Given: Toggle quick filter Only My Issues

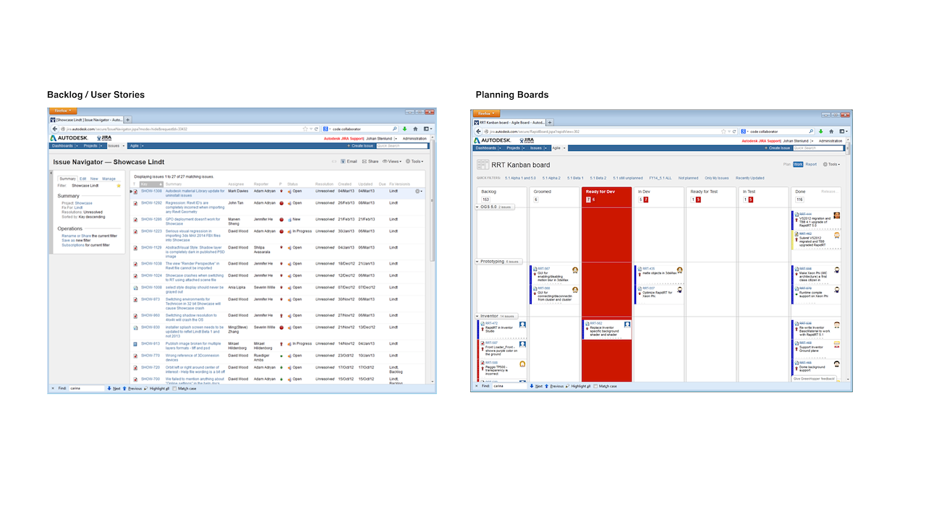Looking at the screenshot, I should click(x=716, y=178).
